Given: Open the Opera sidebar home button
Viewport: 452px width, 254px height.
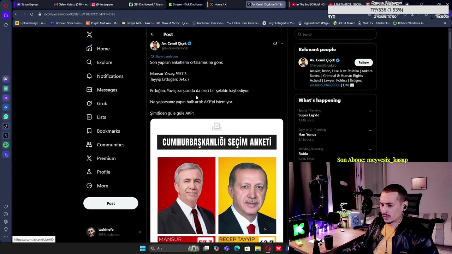Looking at the screenshot, I should pos(6,15).
